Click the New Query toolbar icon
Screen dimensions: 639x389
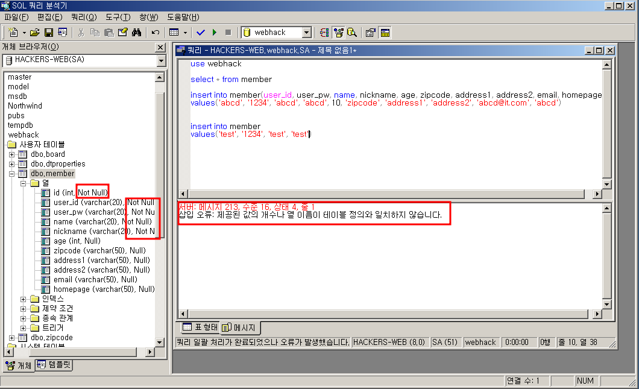click(x=13, y=32)
